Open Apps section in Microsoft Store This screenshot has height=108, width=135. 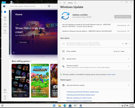point(5,18)
